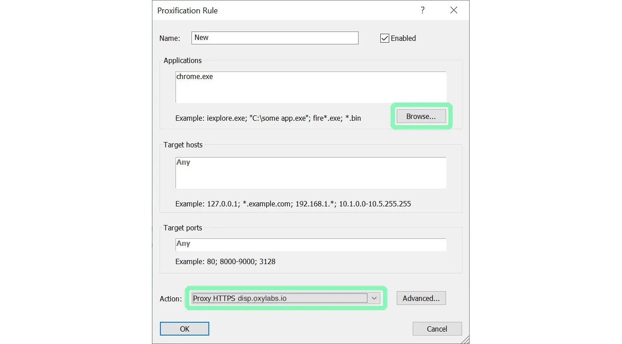Focus the Name field containing "New"

click(275, 38)
